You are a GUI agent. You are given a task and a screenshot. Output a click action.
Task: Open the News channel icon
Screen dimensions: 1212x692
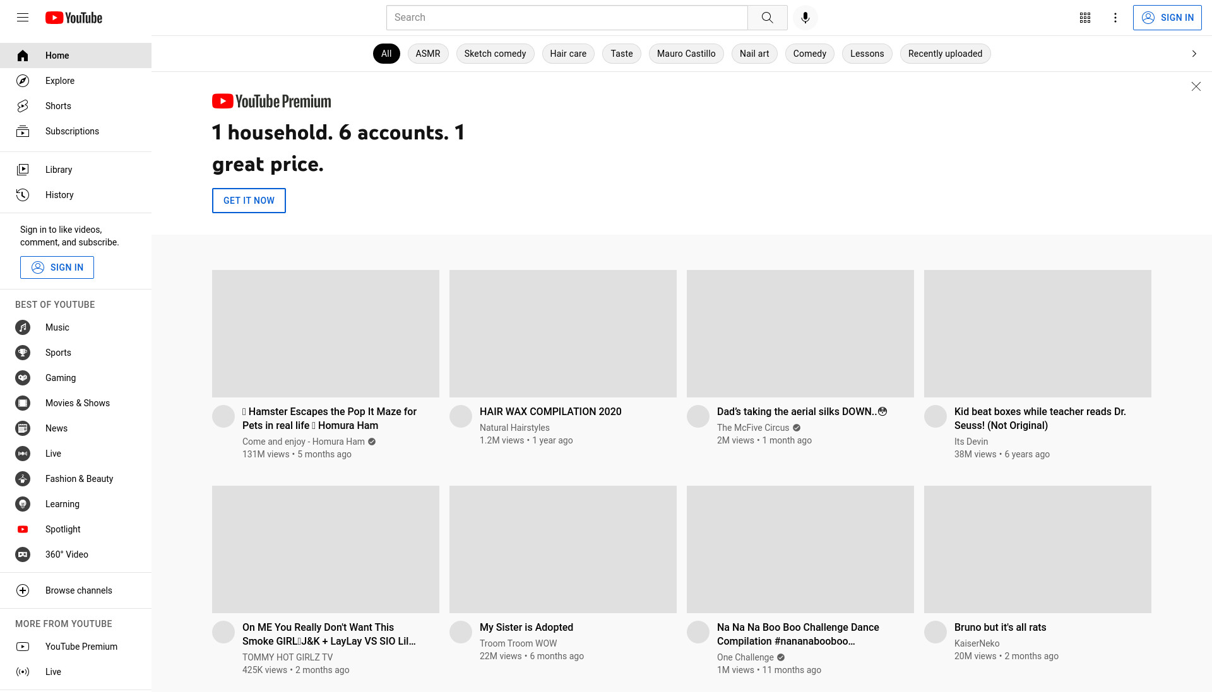23,428
